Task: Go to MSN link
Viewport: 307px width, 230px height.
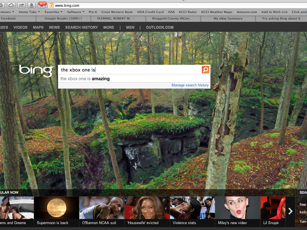Action: (x=130, y=27)
